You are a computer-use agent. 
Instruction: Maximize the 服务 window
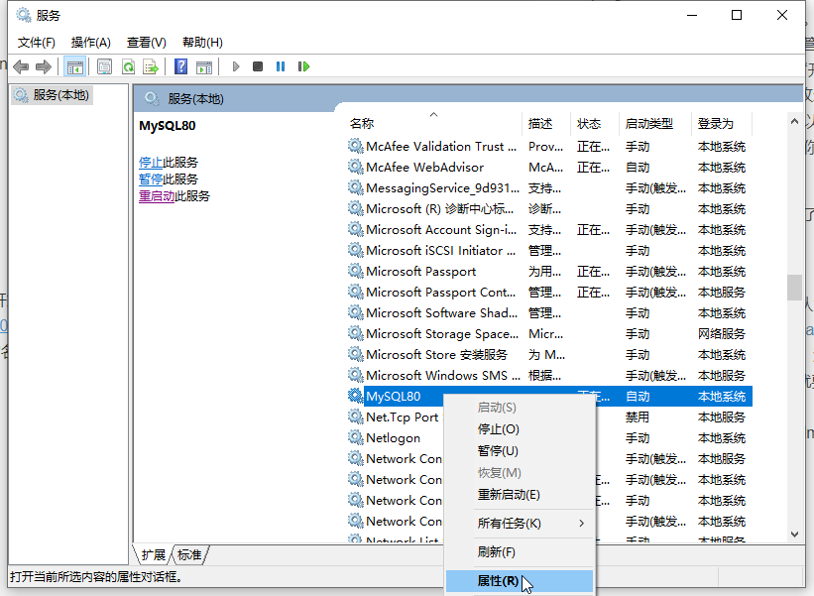736,15
